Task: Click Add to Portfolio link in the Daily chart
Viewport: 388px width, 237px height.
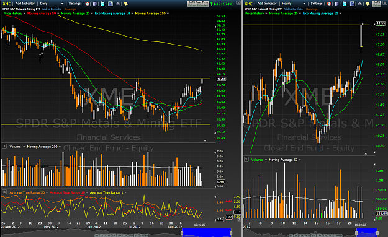Action: 52,9
